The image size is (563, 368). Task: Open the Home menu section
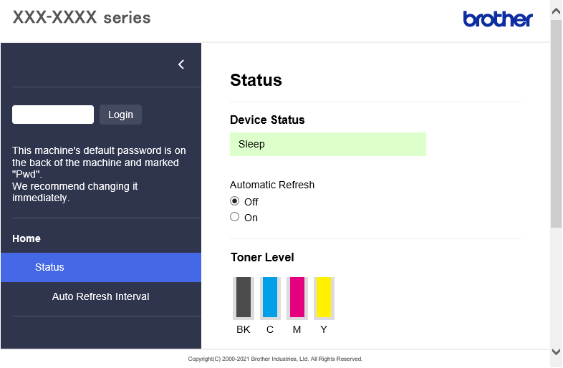coord(27,238)
